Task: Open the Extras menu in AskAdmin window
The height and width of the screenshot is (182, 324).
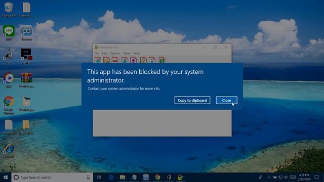Action: tap(127, 53)
